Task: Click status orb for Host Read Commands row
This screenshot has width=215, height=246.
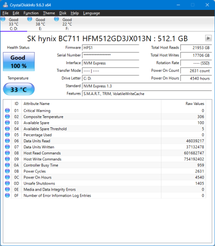Action: click(x=7, y=153)
